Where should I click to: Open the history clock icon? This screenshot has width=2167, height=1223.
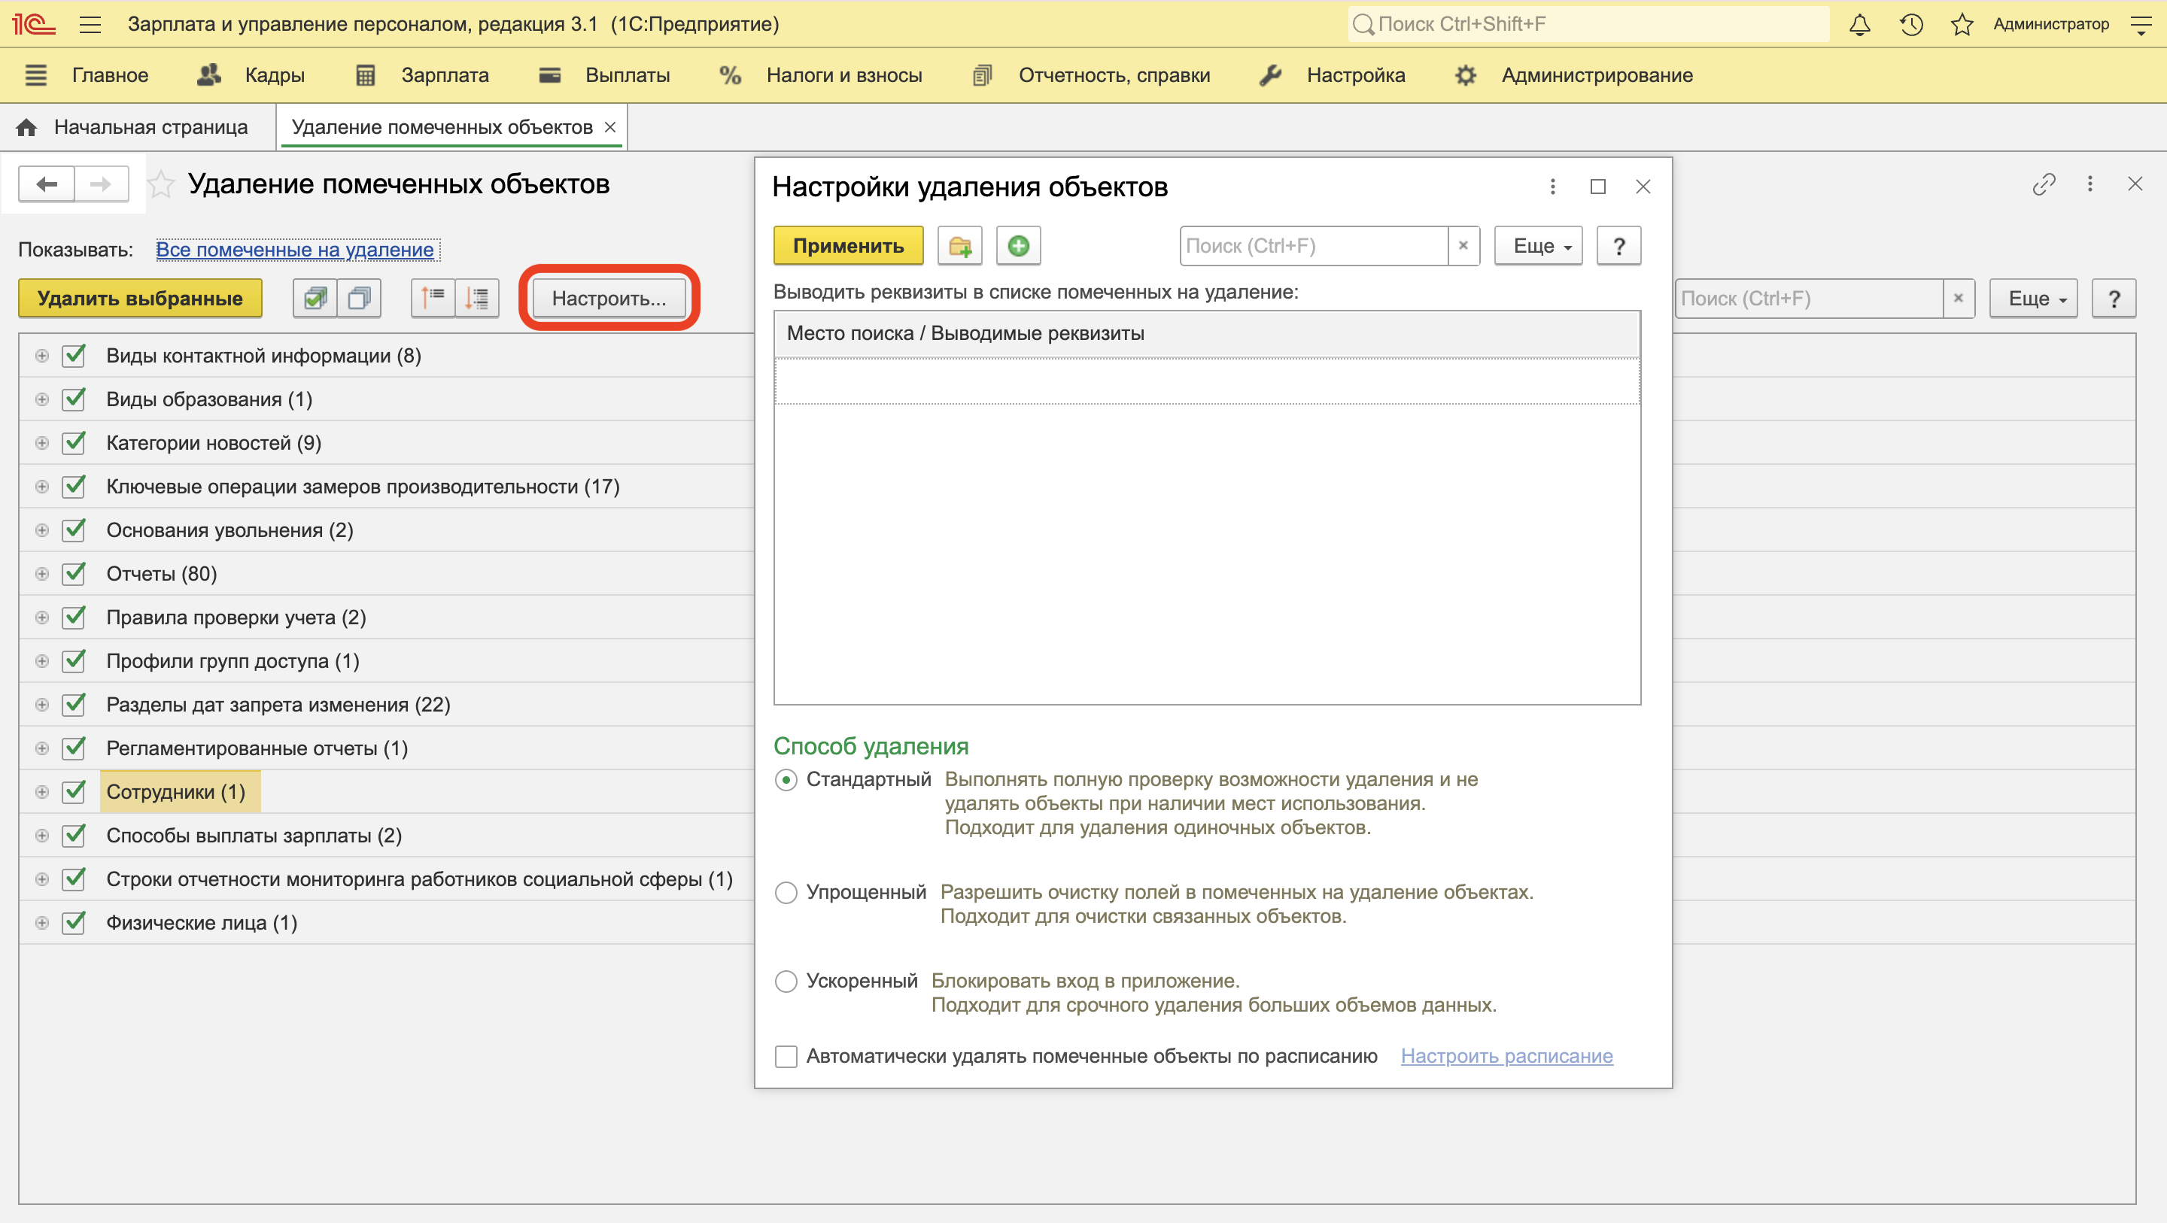click(1910, 24)
